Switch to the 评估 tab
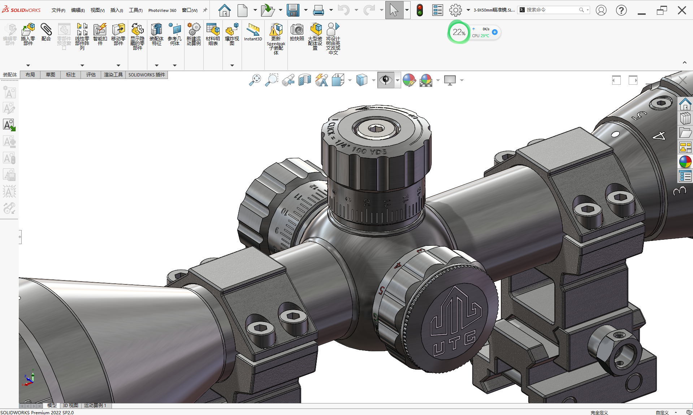The height and width of the screenshot is (415, 693). coord(91,75)
